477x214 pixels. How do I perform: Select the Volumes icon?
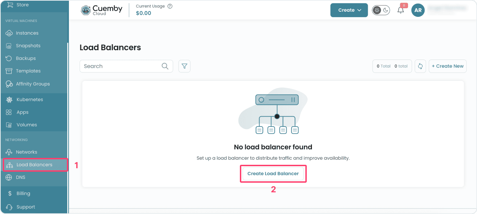[10, 125]
